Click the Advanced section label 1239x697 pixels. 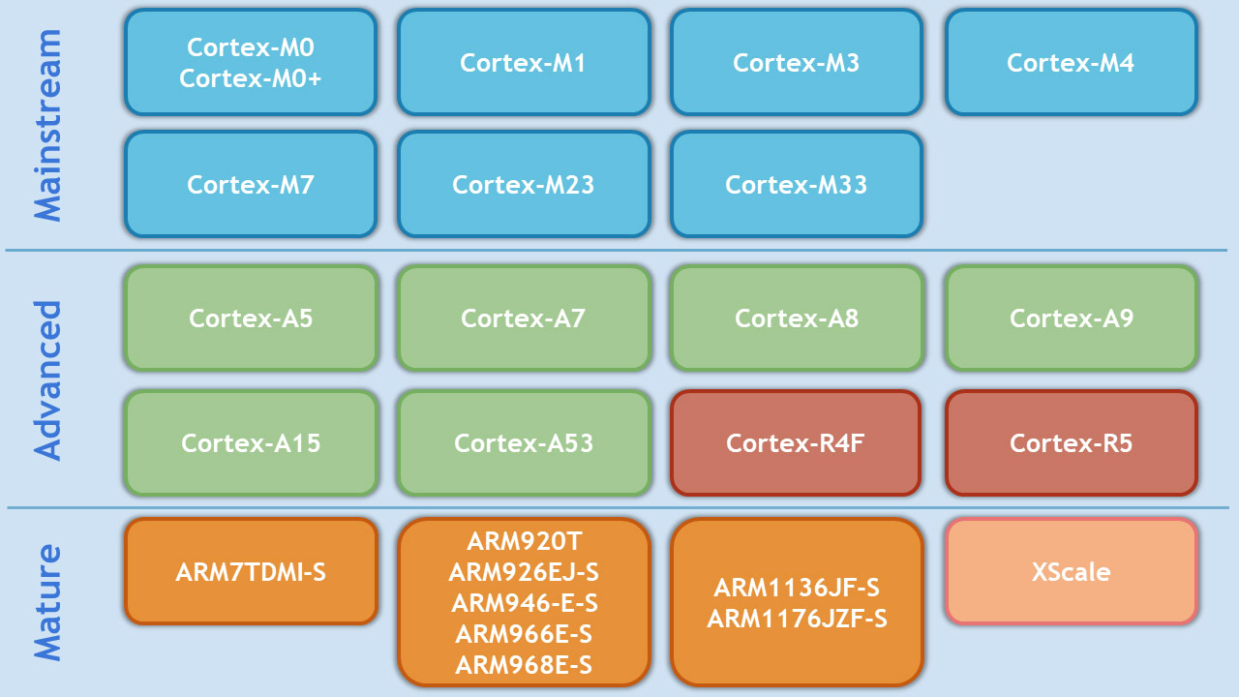coord(47,379)
